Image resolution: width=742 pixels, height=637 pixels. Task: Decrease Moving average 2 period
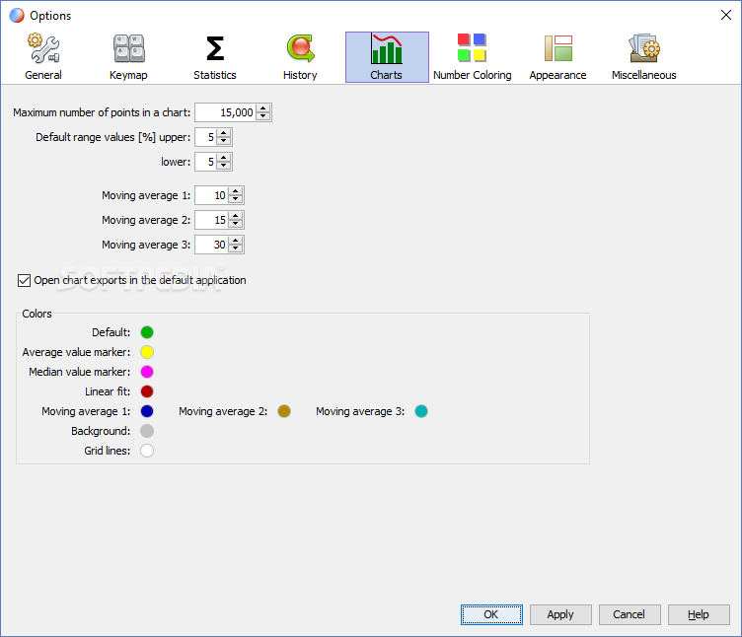pyautogui.click(x=236, y=224)
